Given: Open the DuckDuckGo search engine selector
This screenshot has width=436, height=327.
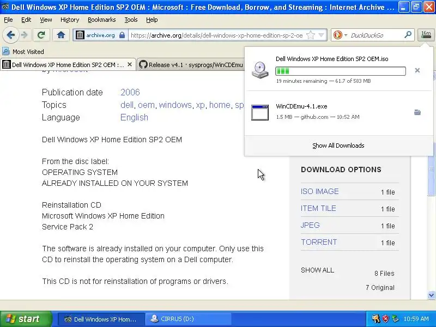Looking at the screenshot, I should click(x=340, y=35).
